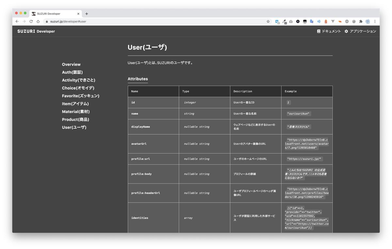
Task: Select the eyedropper color picker extension
Action: point(284,21)
